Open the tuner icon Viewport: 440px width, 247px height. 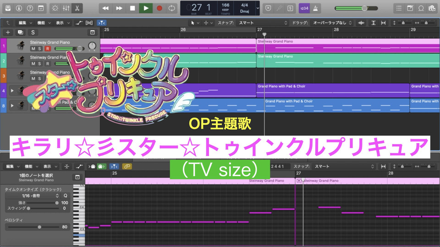coord(279,8)
